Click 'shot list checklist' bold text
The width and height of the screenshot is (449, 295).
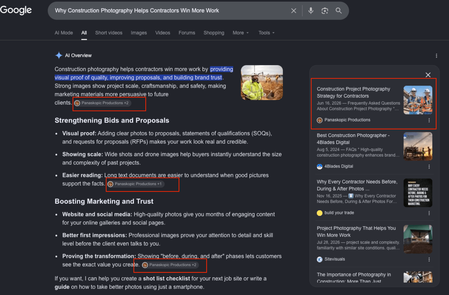(x=166, y=278)
